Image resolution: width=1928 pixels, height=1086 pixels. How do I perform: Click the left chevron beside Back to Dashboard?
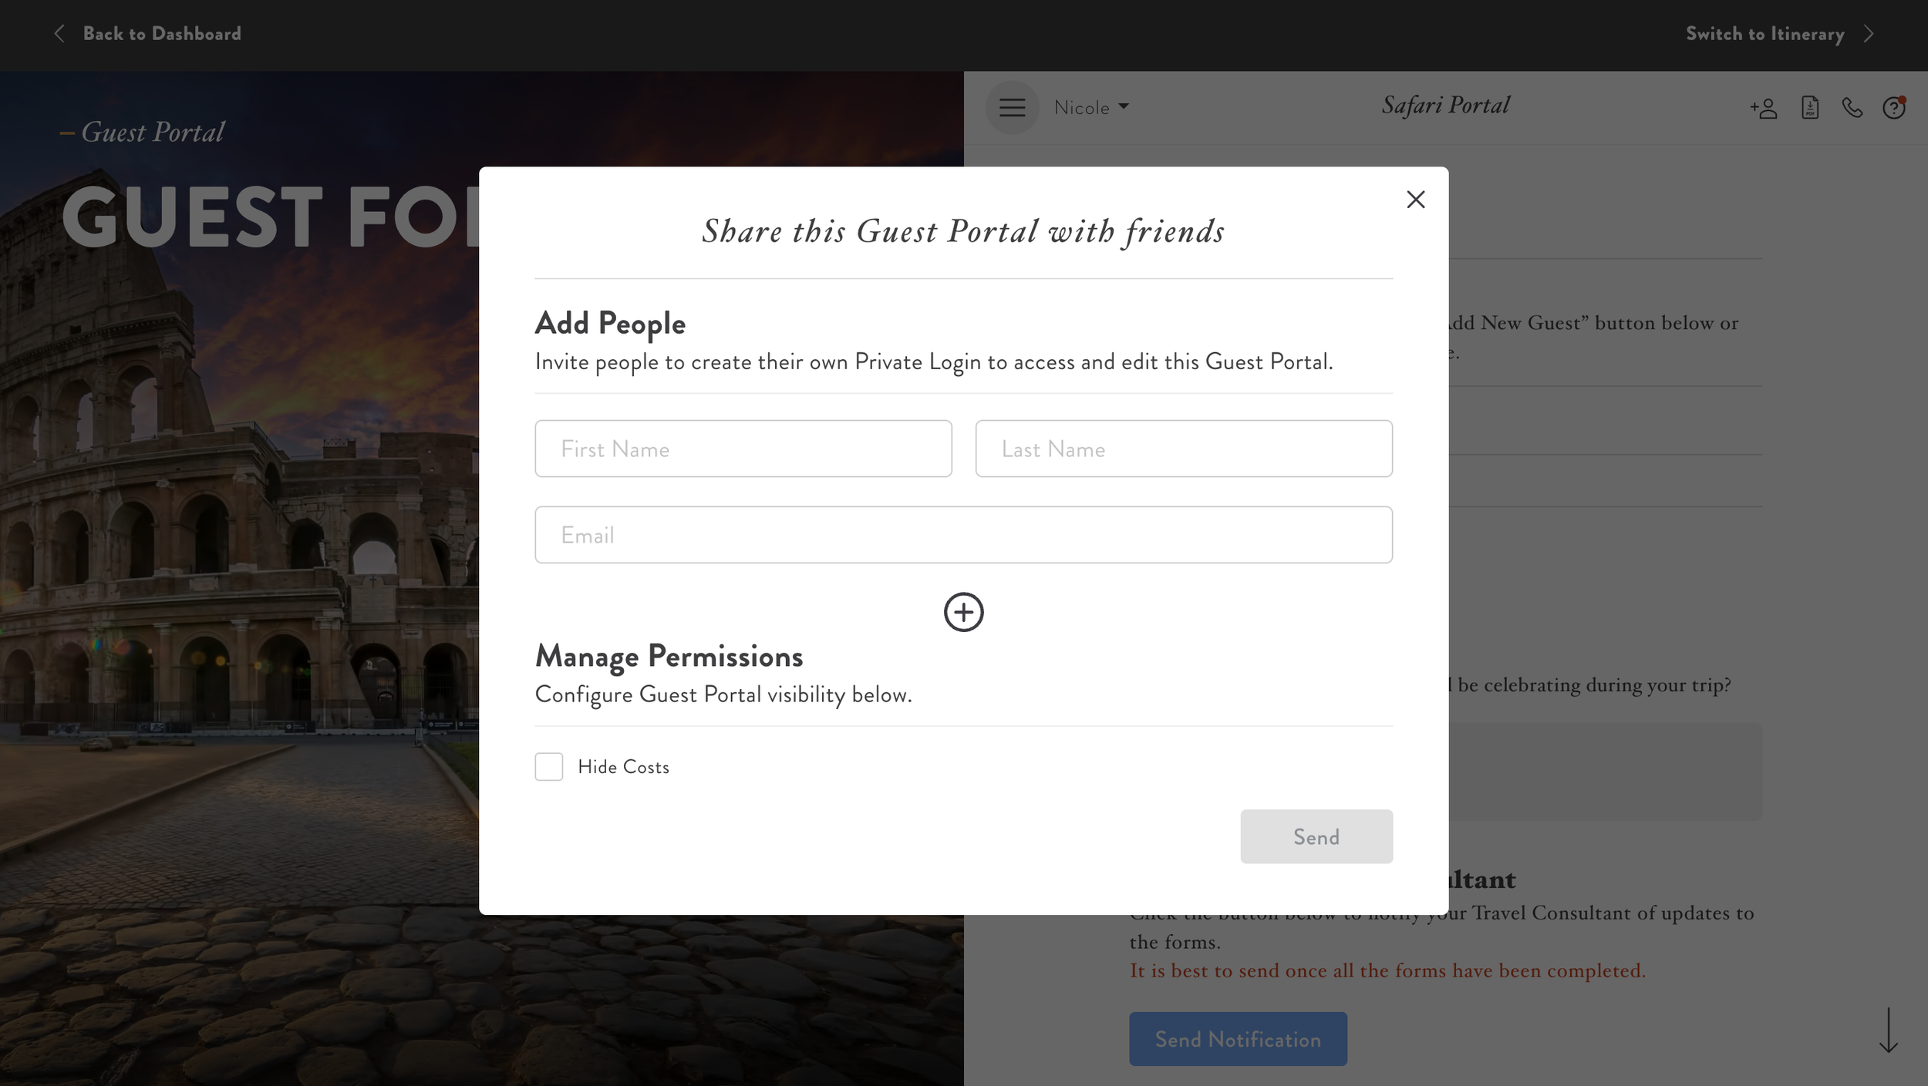coord(59,34)
